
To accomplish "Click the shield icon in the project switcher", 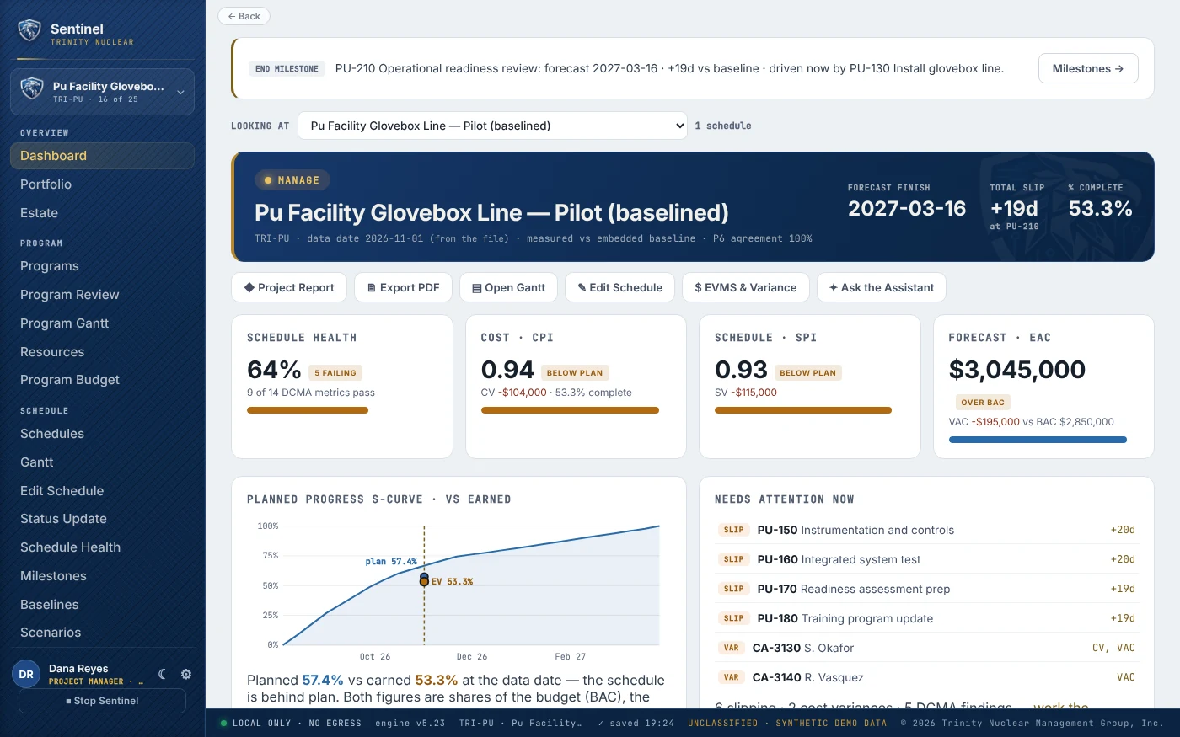I will [32, 88].
